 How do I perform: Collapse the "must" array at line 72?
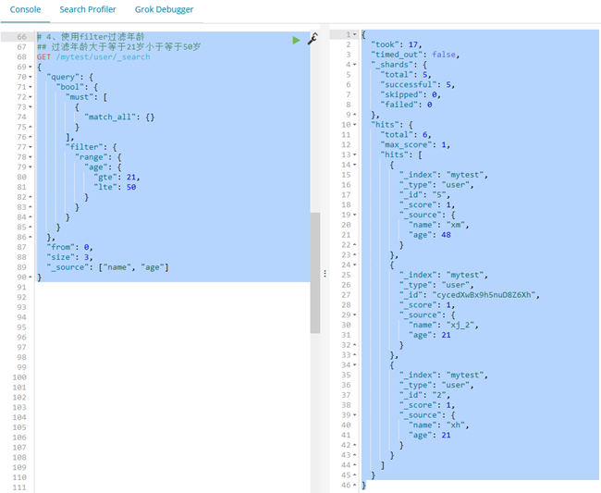(x=31, y=97)
